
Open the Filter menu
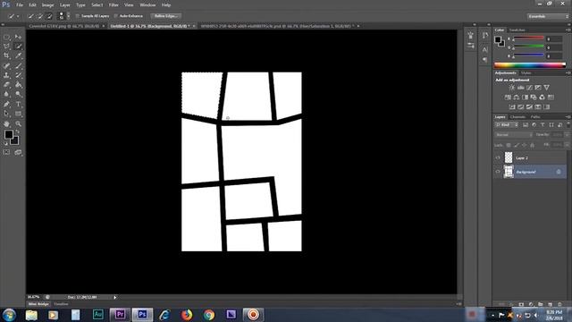114,5
